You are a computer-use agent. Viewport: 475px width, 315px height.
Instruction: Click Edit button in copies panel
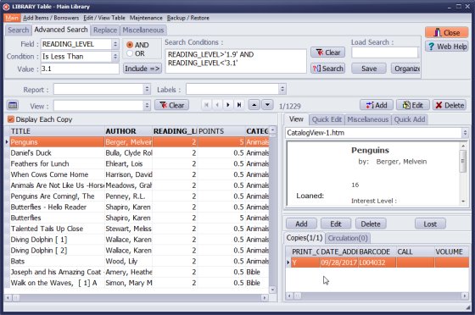pyautogui.click(x=336, y=224)
